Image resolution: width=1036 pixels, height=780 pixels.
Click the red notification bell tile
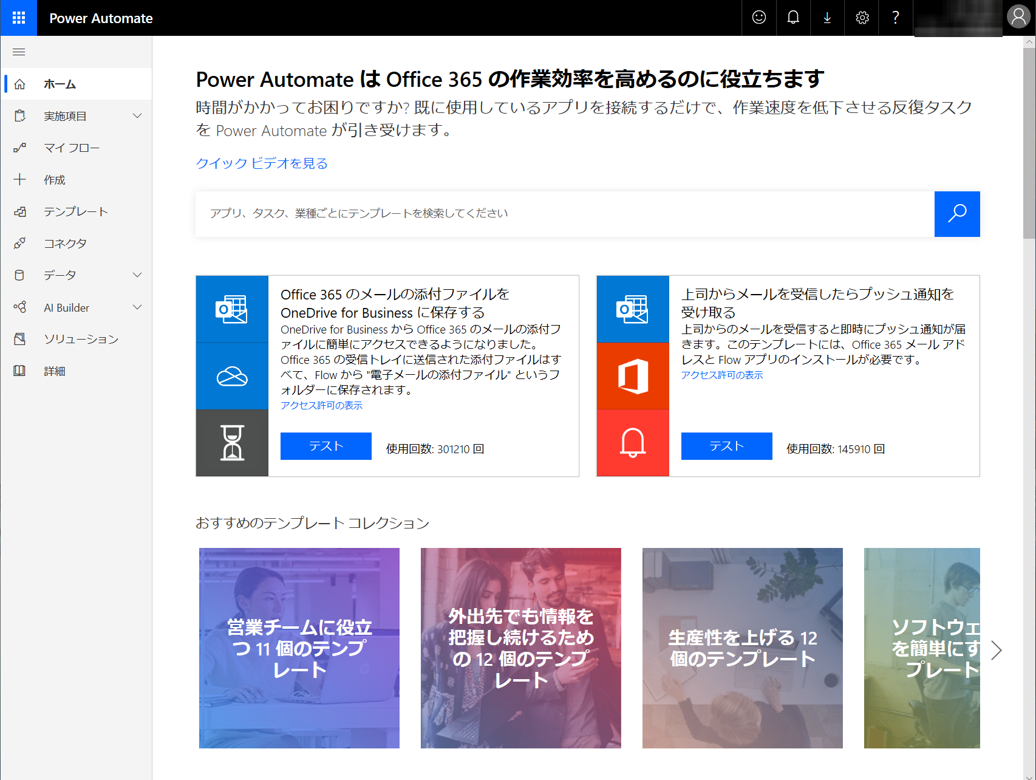633,443
